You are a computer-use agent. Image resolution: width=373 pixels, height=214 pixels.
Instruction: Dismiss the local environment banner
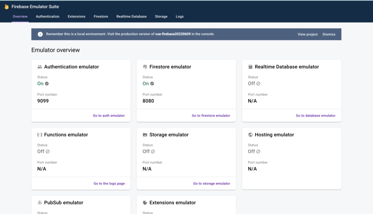[329, 34]
